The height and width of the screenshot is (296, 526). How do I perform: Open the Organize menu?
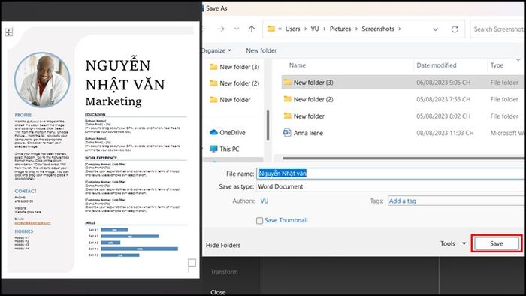coord(216,50)
